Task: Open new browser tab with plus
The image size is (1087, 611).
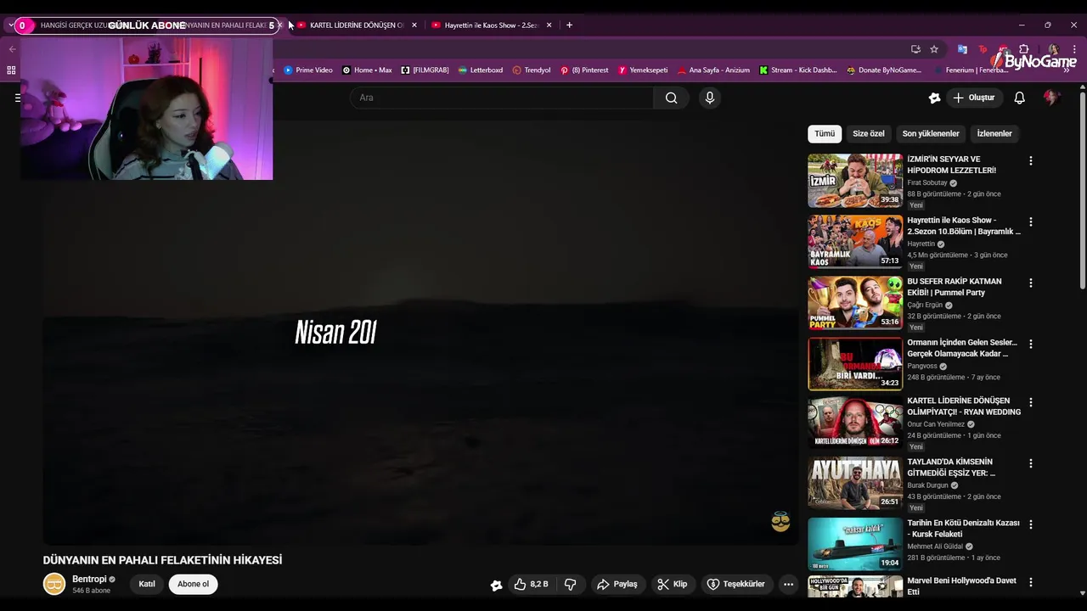Action: point(569,25)
